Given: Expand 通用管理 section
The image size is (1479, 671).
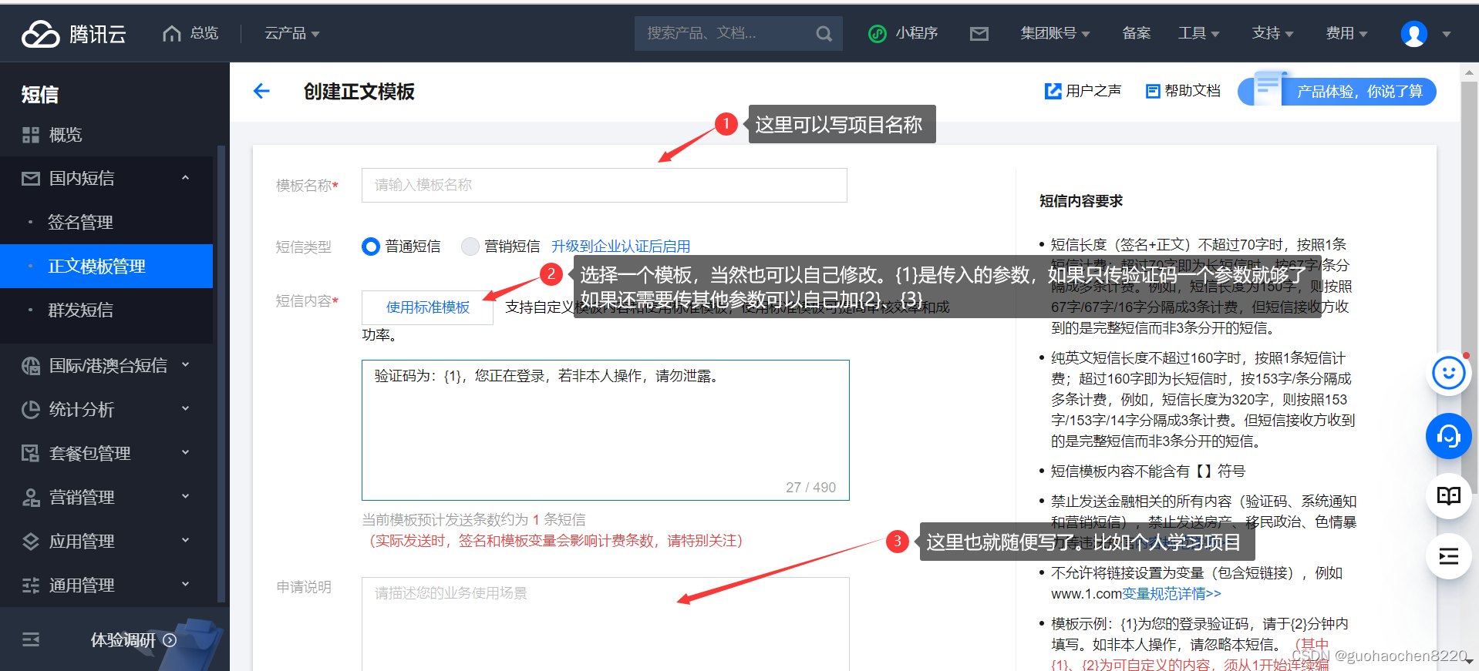Looking at the screenshot, I should pyautogui.click(x=106, y=585).
